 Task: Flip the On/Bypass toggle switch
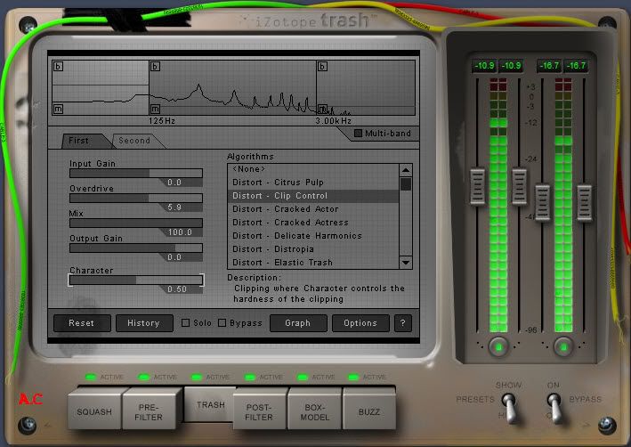click(x=555, y=408)
